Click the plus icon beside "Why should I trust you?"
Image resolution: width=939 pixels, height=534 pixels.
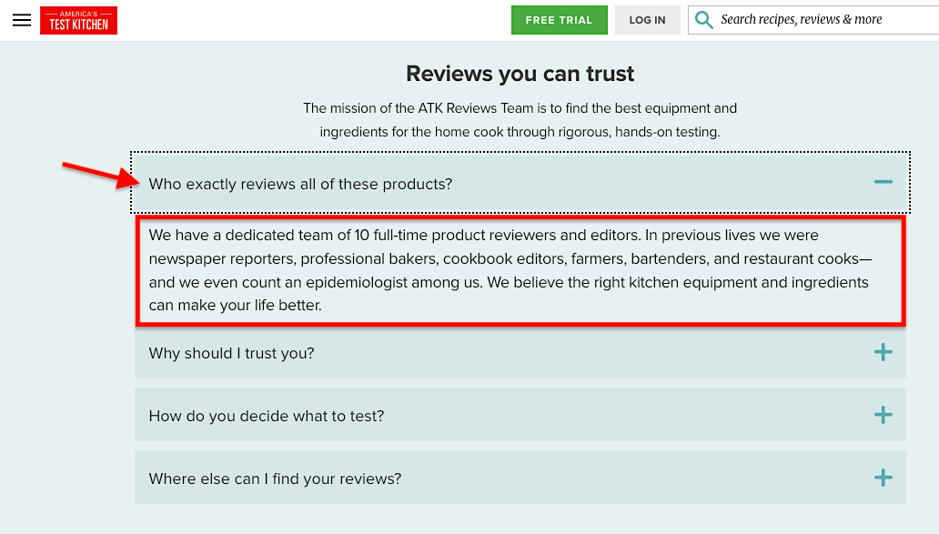pyautogui.click(x=883, y=353)
